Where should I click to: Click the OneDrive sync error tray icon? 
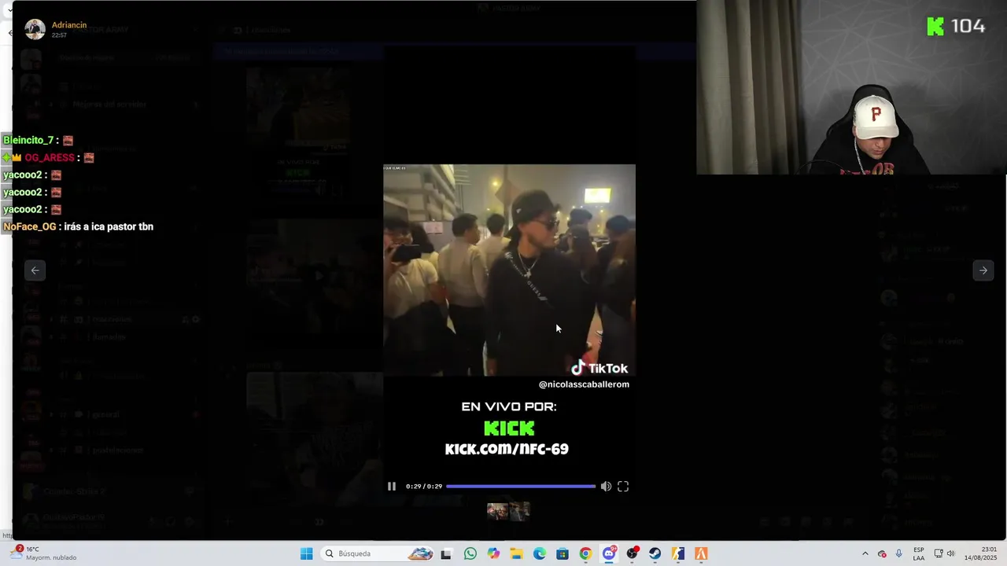(882, 553)
